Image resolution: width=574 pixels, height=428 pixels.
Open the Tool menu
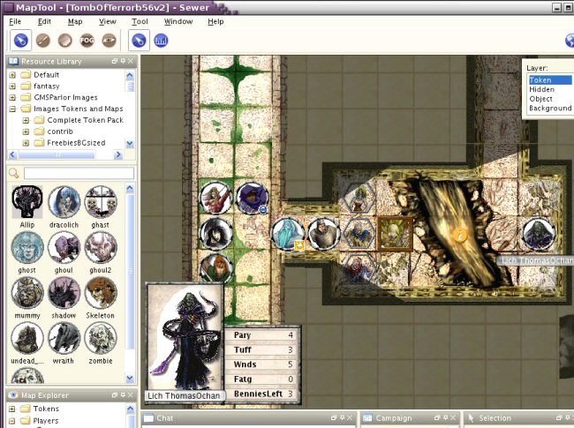click(x=140, y=21)
